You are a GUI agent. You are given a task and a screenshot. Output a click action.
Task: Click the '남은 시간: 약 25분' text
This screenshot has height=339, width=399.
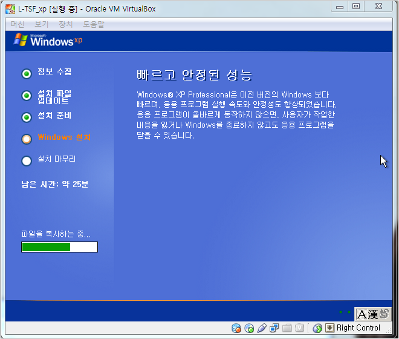point(54,184)
